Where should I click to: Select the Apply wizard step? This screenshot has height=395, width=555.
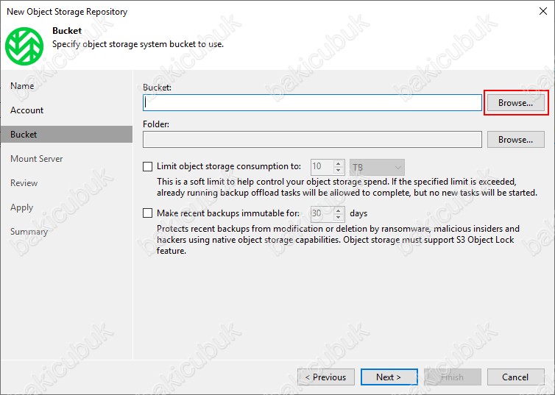pos(21,207)
